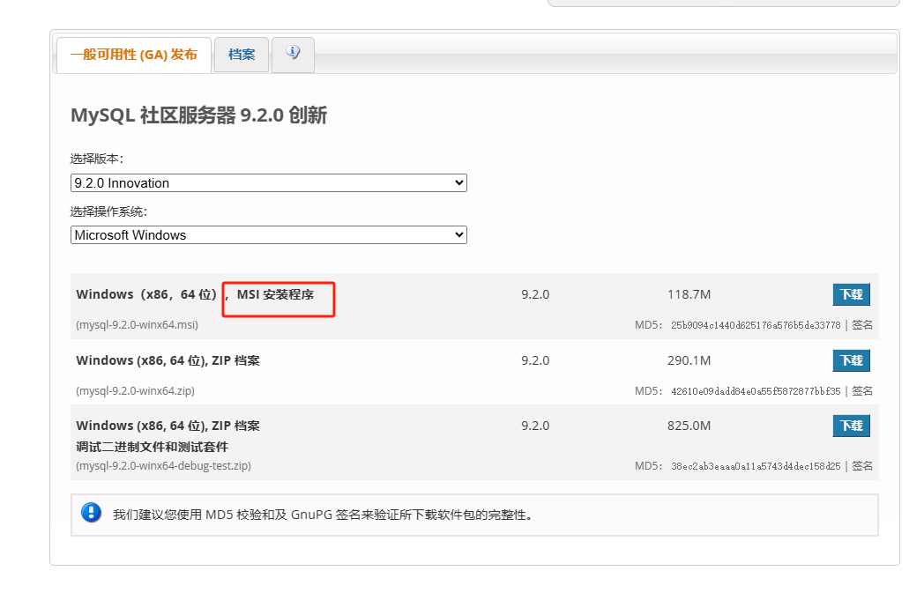Screen dimensions: 924x593
Task: Click MD5 hash 38ec2ab3eaaa0a11a5743d4dec158d25
Action: [756, 466]
